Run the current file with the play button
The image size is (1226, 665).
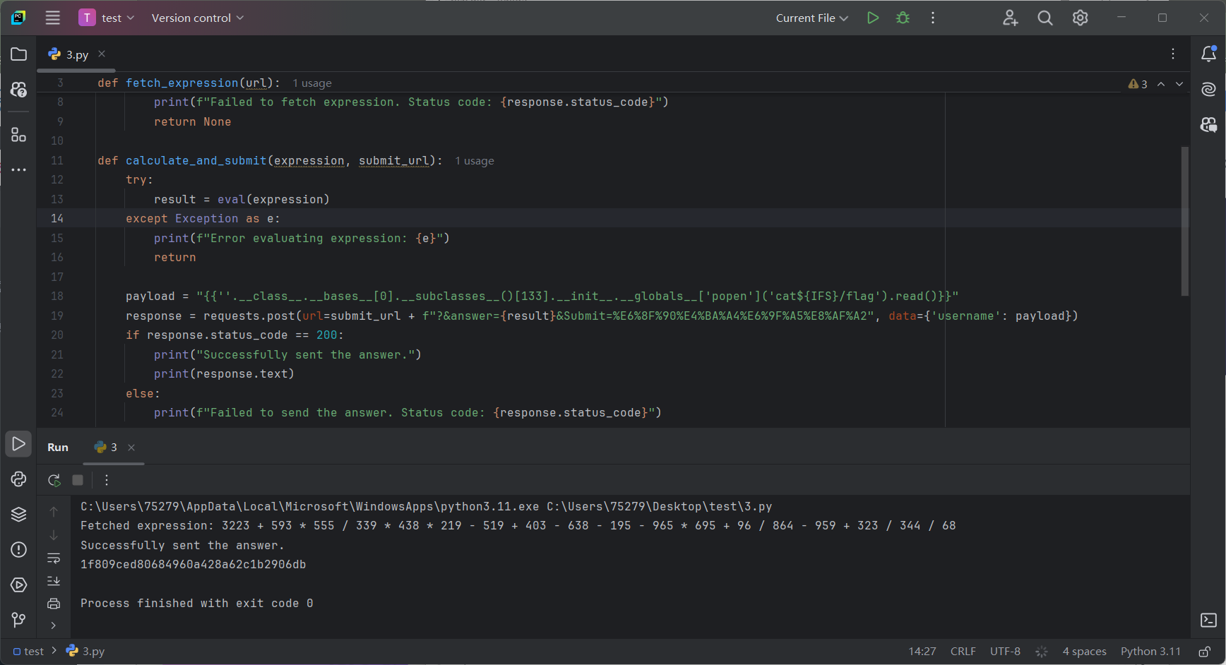(873, 18)
